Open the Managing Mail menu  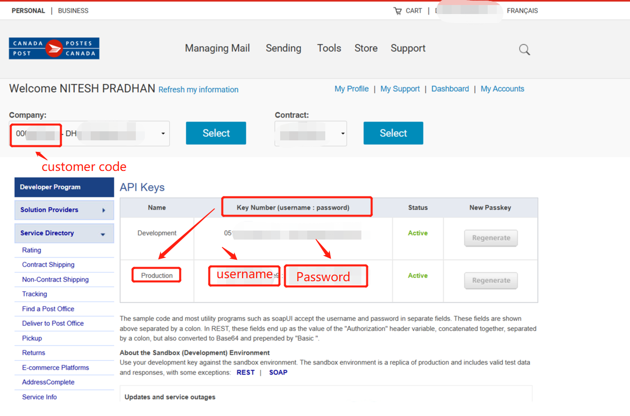point(217,48)
